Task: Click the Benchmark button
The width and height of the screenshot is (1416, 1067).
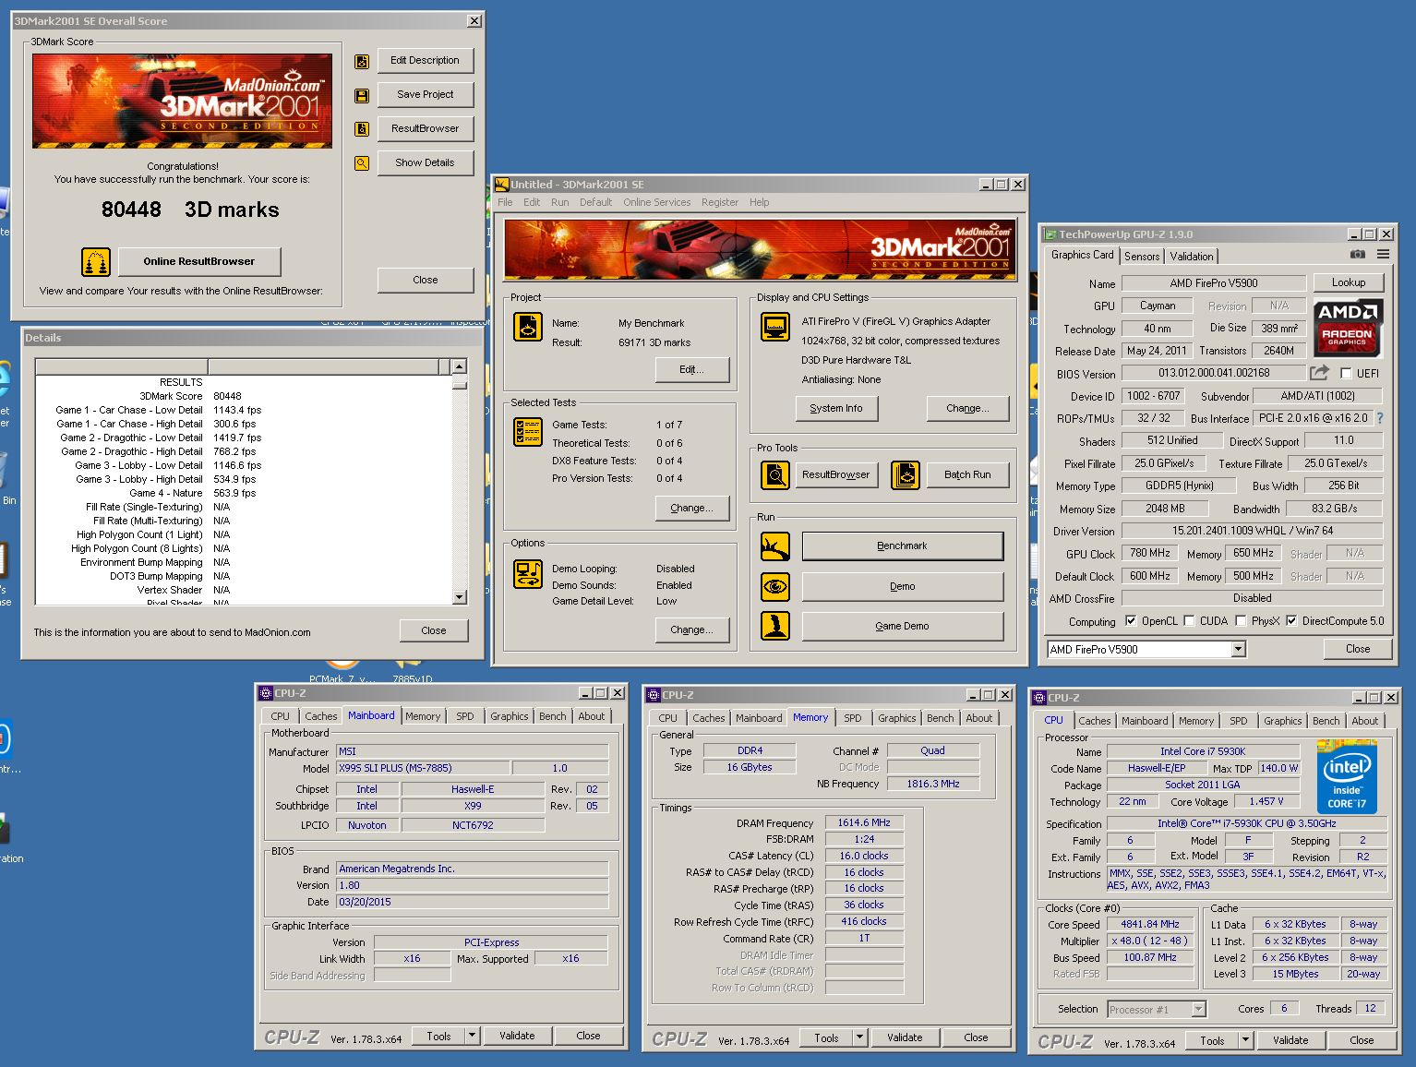Action: pos(902,546)
